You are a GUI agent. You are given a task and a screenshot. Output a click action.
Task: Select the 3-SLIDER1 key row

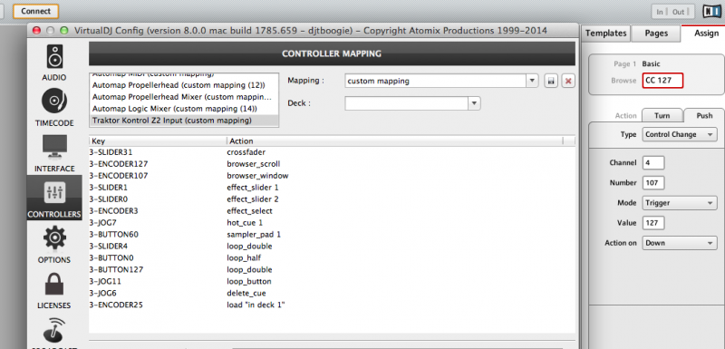point(108,188)
